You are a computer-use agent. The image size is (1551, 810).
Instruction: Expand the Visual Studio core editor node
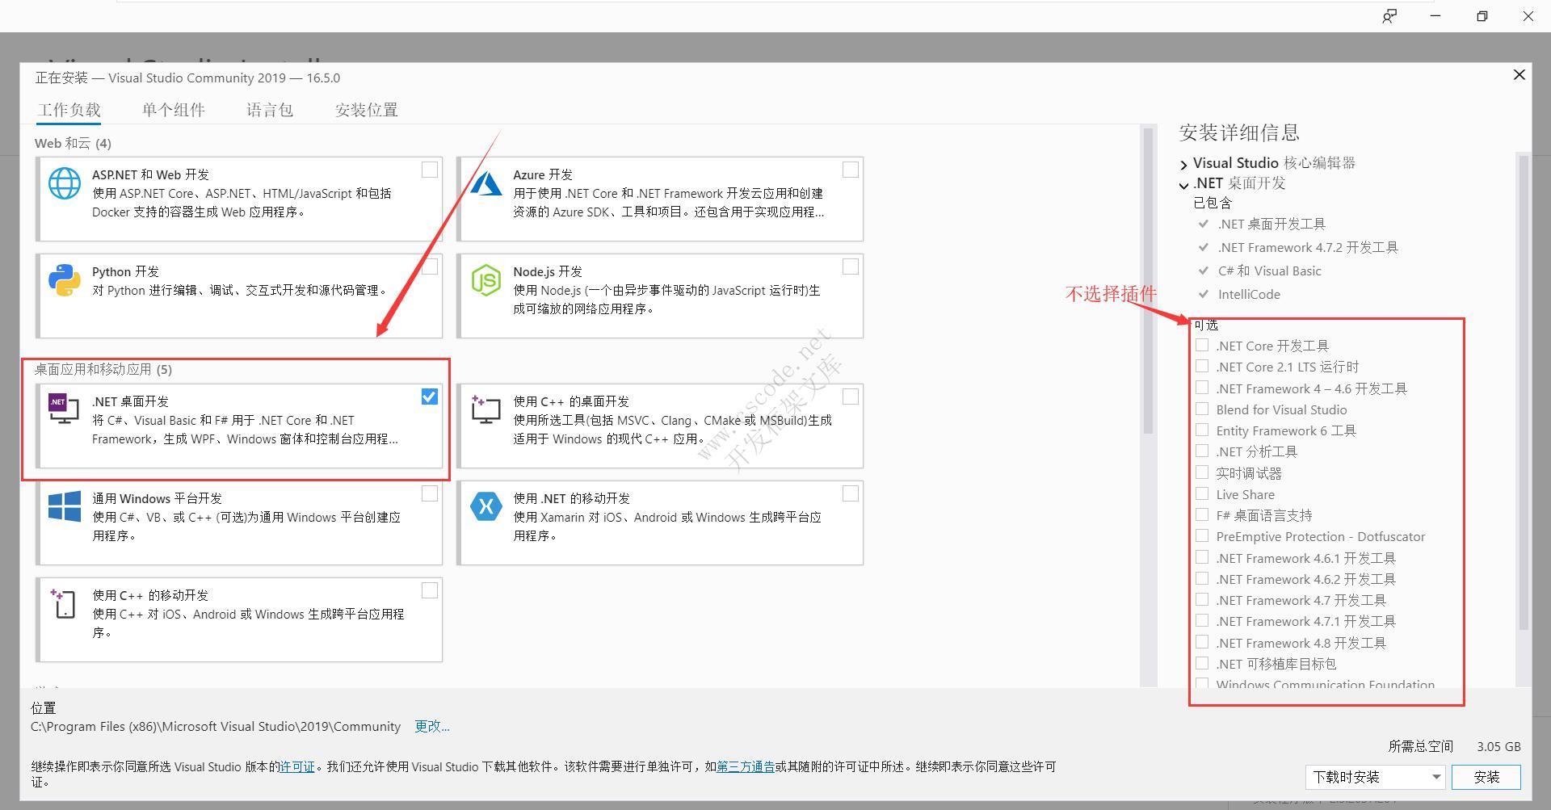click(1183, 165)
